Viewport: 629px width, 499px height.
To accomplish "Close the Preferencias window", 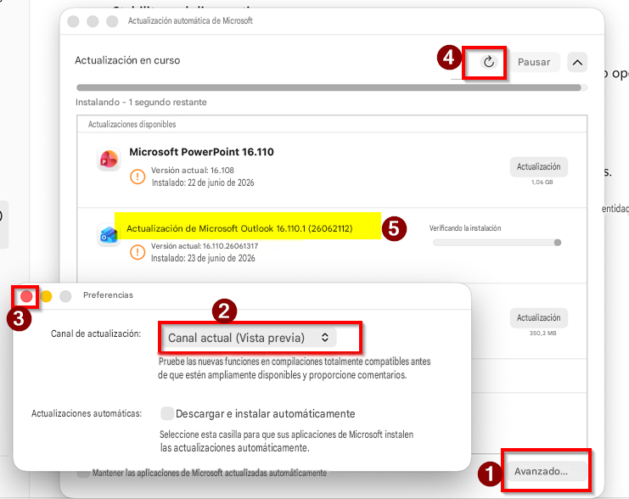I will pyautogui.click(x=26, y=296).
